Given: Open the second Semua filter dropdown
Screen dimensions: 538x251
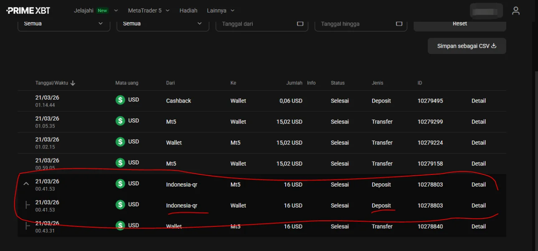Looking at the screenshot, I should coord(162,24).
